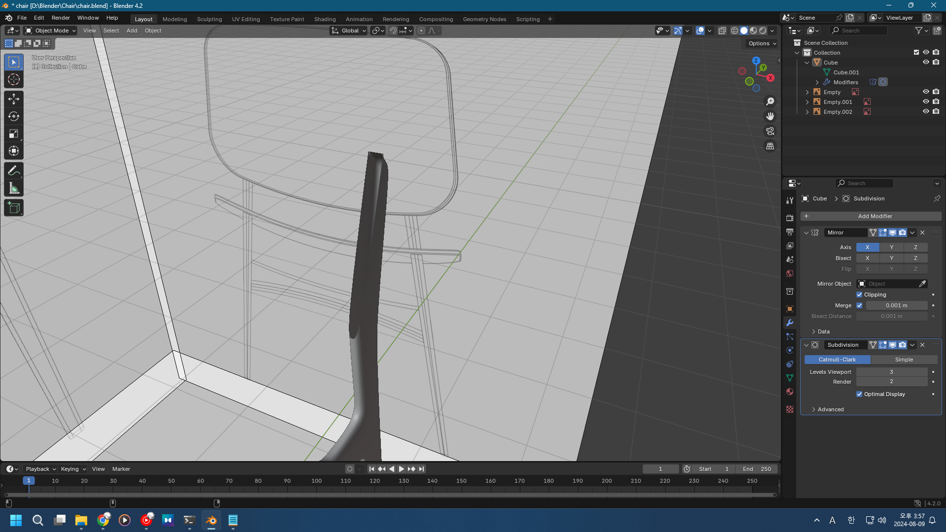
Task: Open Chrome from the Windows taskbar
Action: [103, 520]
